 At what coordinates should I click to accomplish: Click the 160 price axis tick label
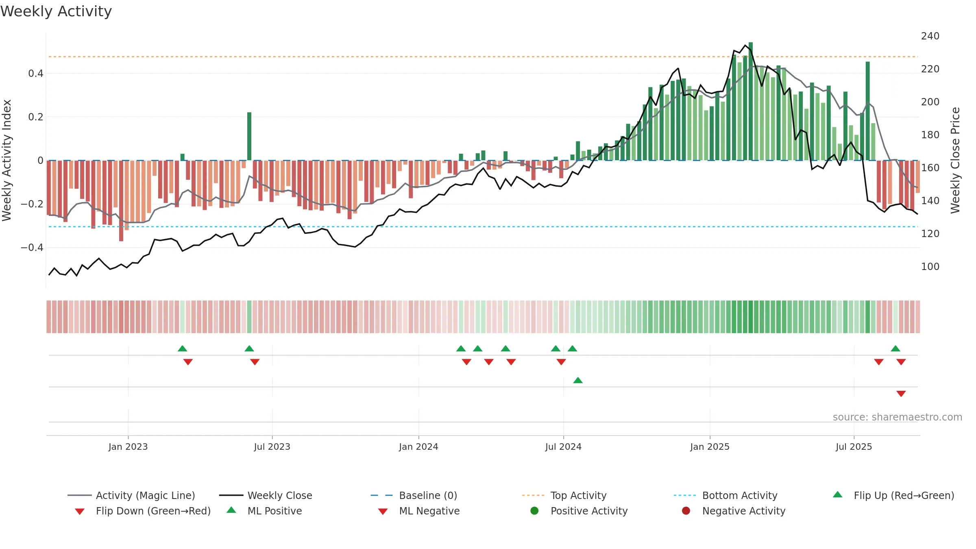pyautogui.click(x=930, y=168)
